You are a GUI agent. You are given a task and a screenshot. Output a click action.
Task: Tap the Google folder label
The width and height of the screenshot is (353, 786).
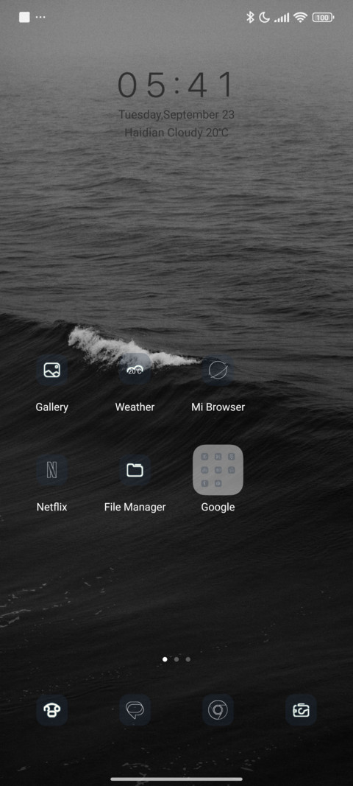tap(218, 507)
